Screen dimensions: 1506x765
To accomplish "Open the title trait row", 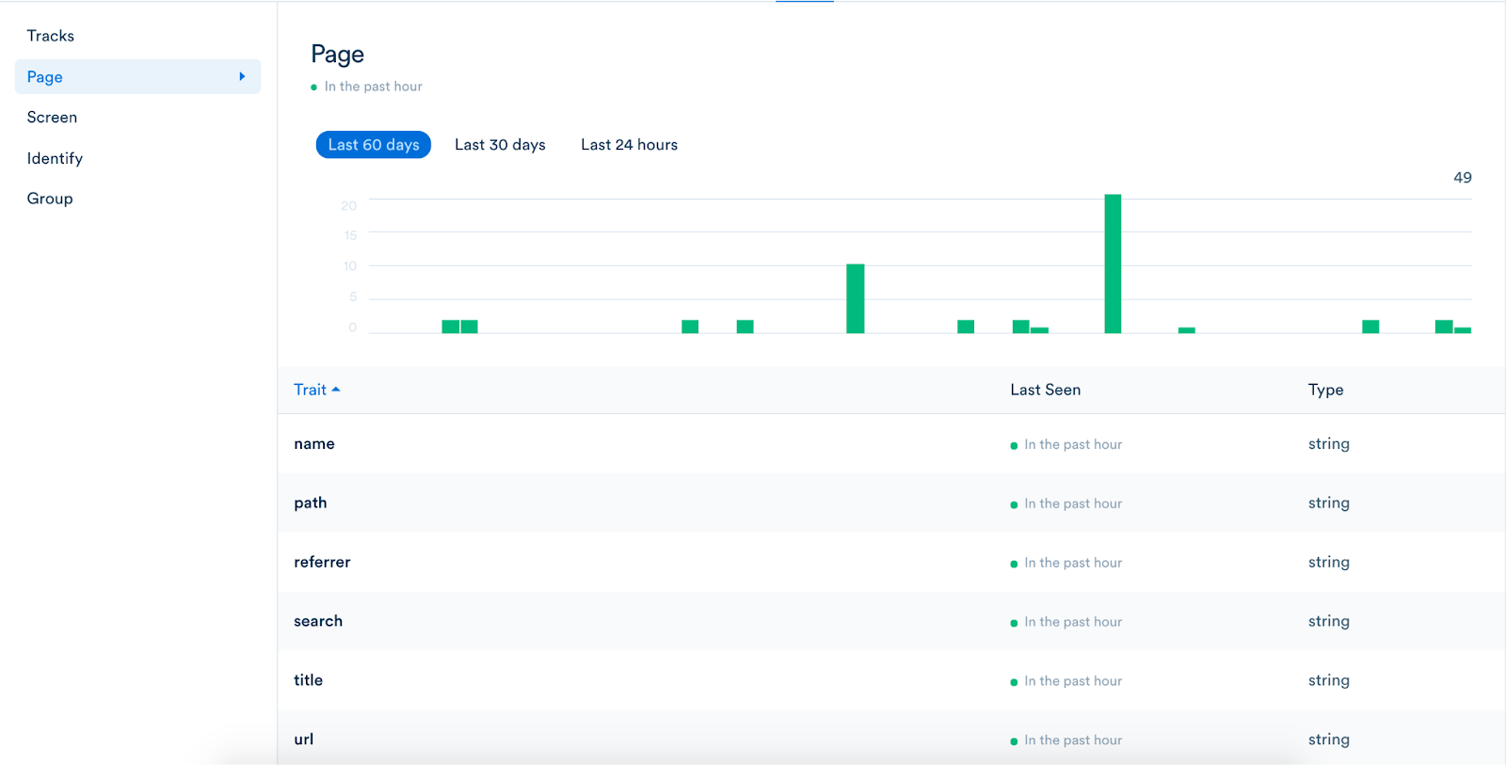I will pos(308,680).
